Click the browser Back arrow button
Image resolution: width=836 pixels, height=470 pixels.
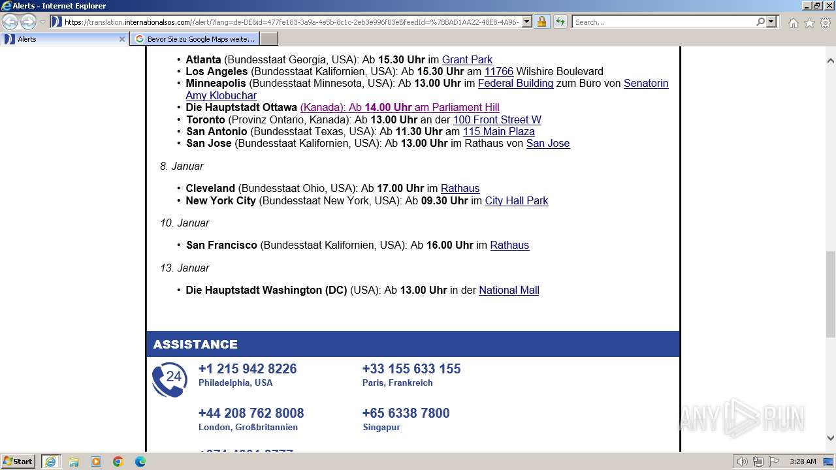tap(10, 22)
